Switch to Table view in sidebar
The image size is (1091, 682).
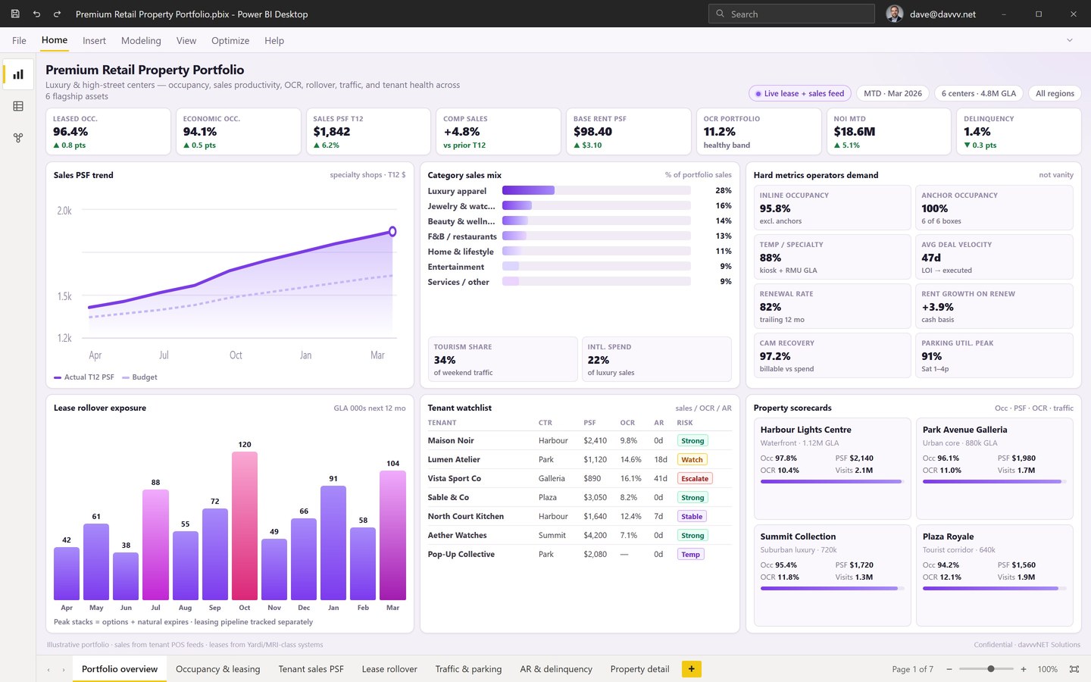(18, 106)
